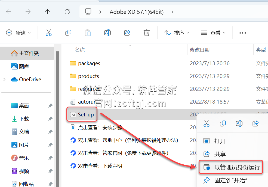The image size is (268, 187).
Task: Sort files by 类型 column header
Action: coord(261,50)
